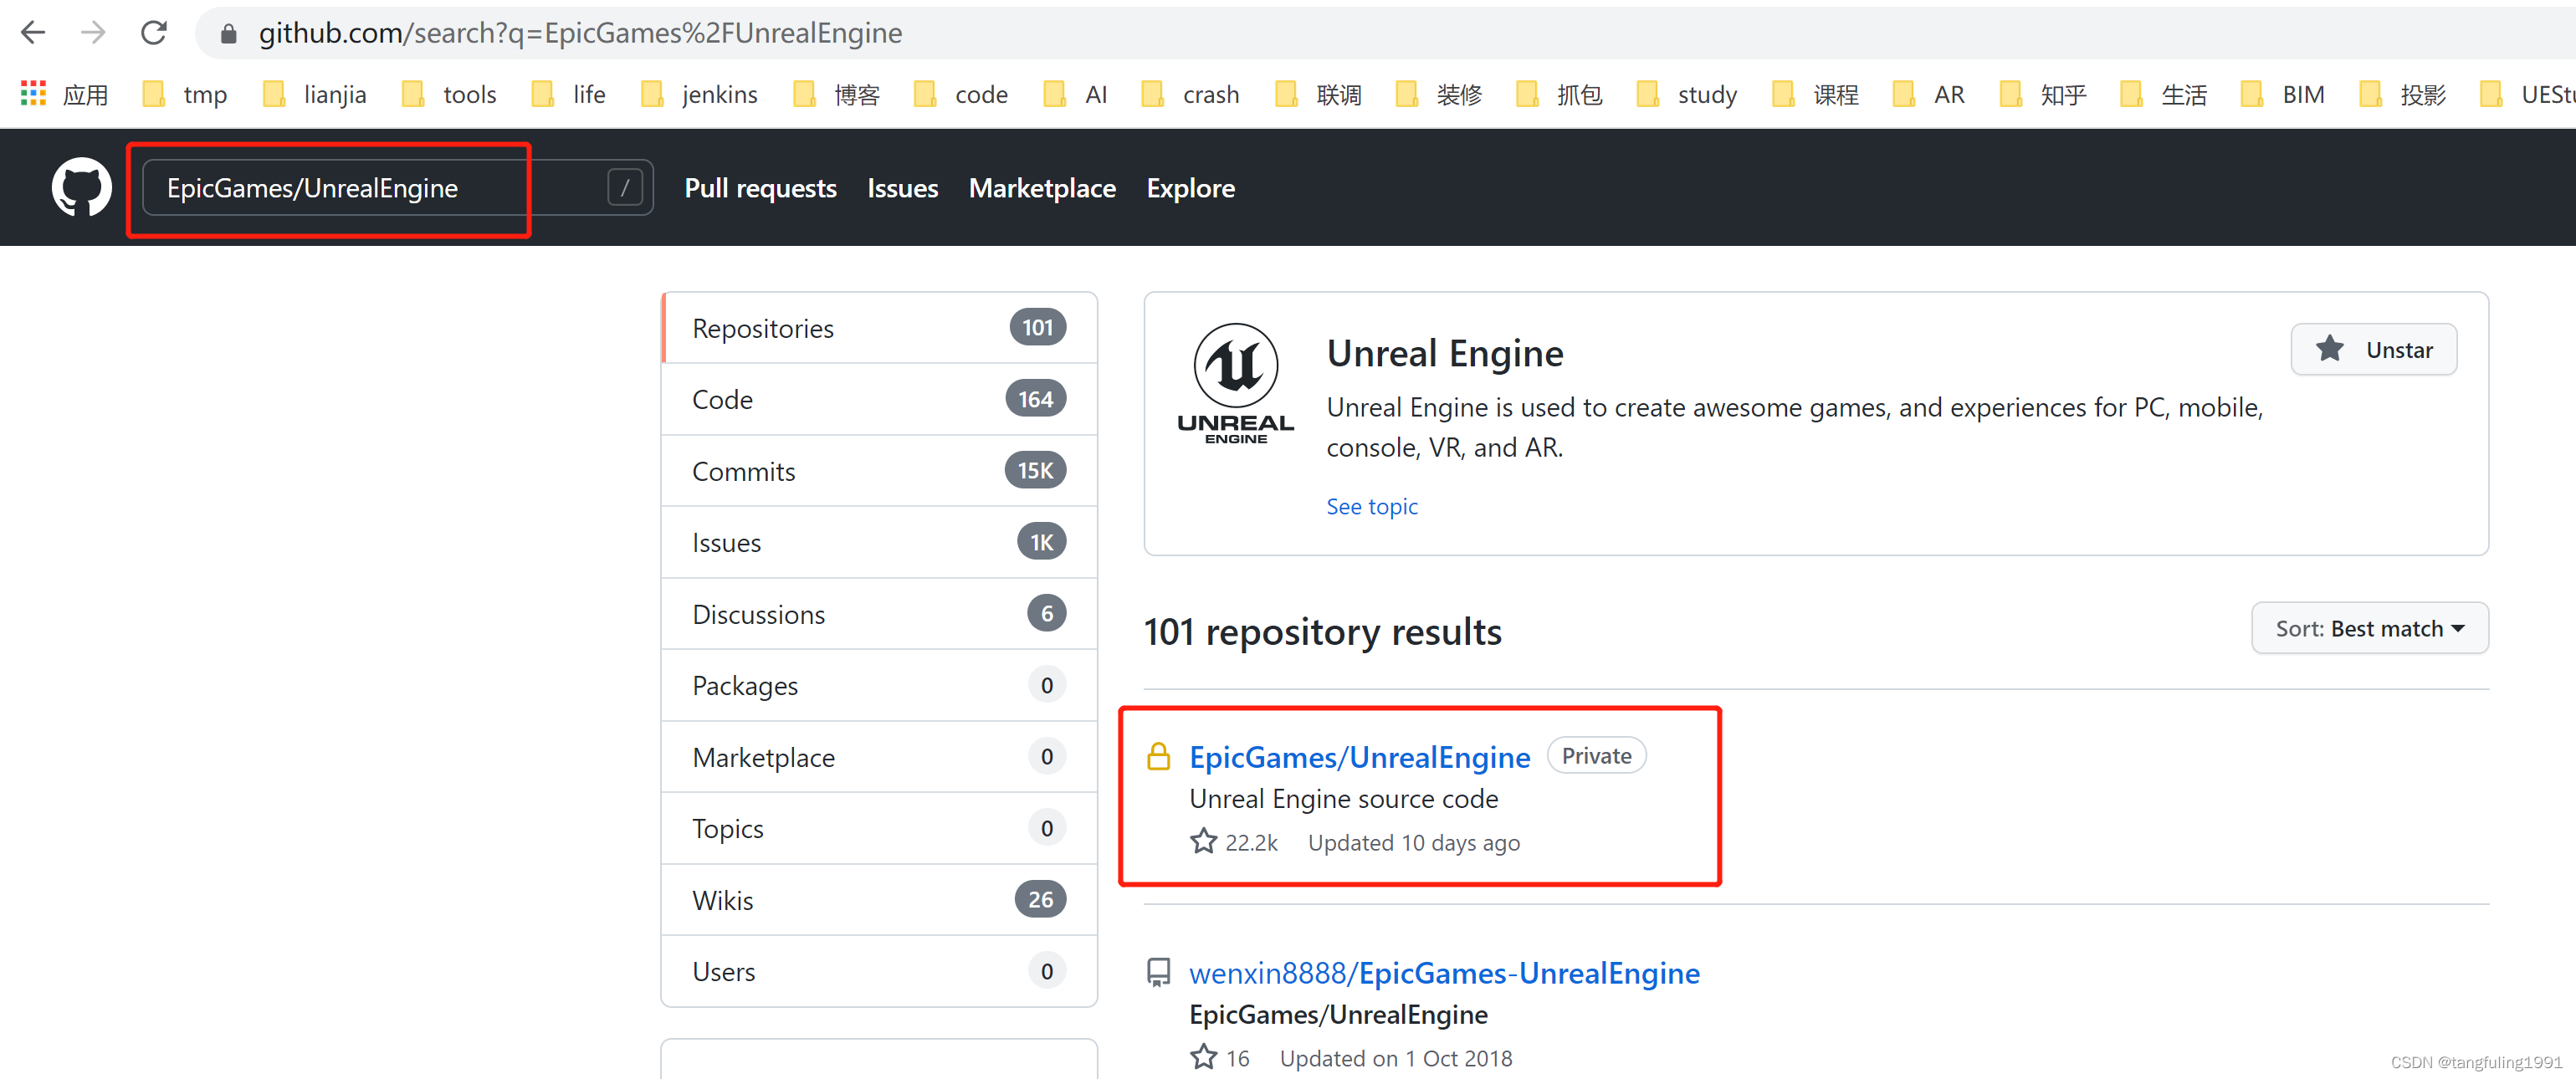Open the EpicGames/UnrealEngine repository link
The width and height of the screenshot is (2576, 1079).
coord(1359,757)
